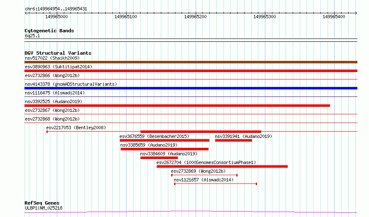Select the blue nsv4143378 variant bar
369x217 pixels.
coord(191,88)
